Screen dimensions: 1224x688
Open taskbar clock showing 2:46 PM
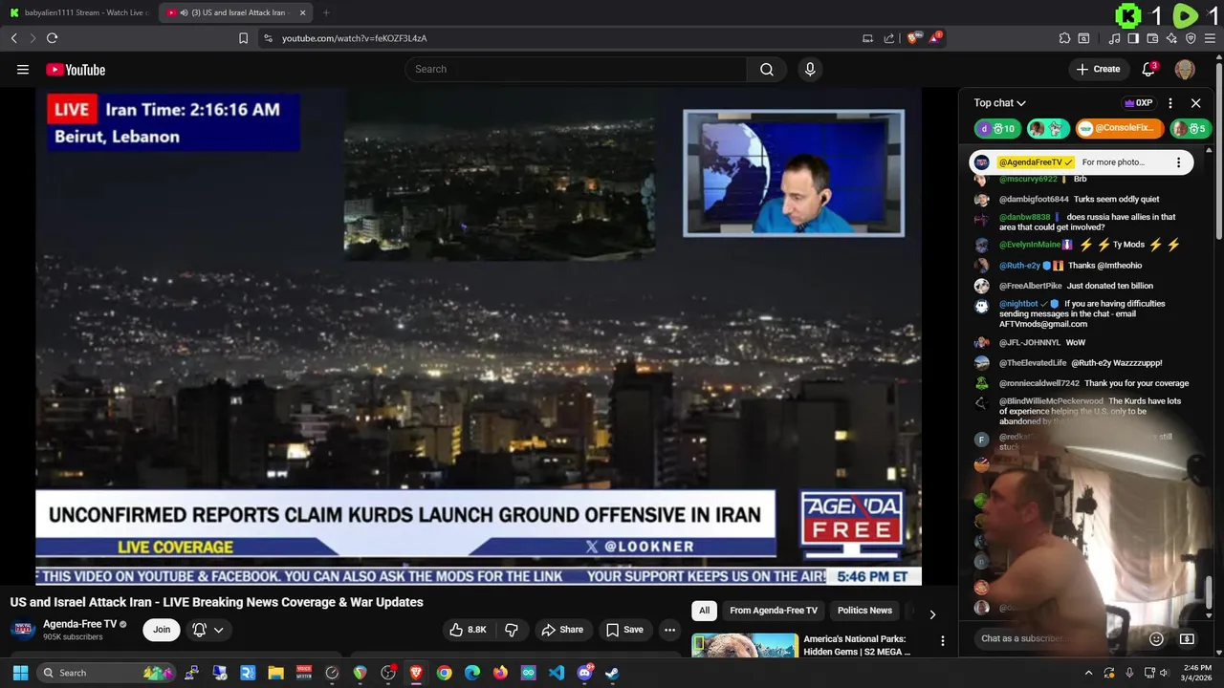1198,673
